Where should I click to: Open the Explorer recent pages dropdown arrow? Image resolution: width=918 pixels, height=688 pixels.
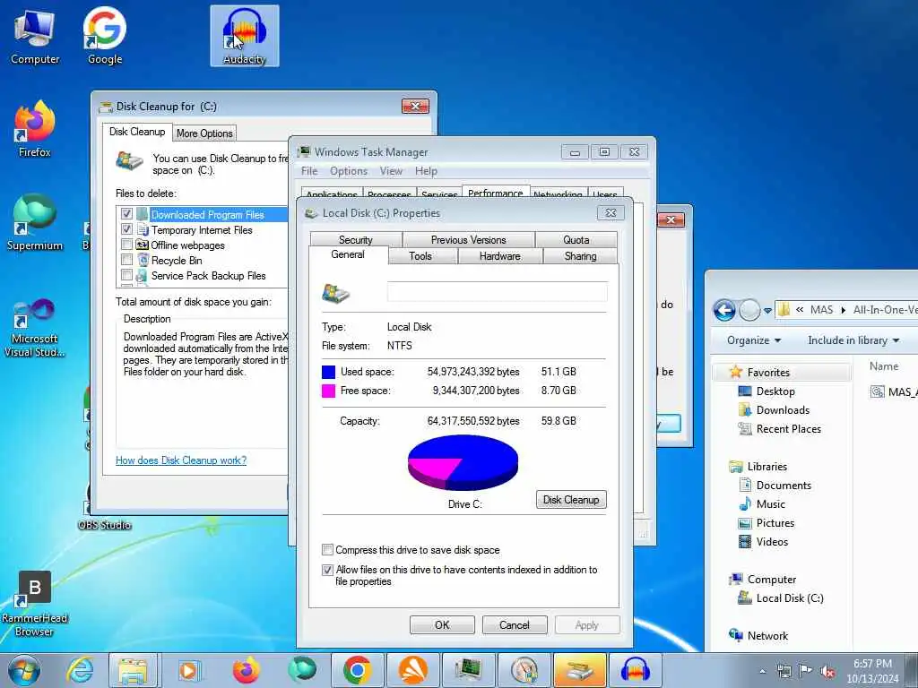tap(767, 311)
